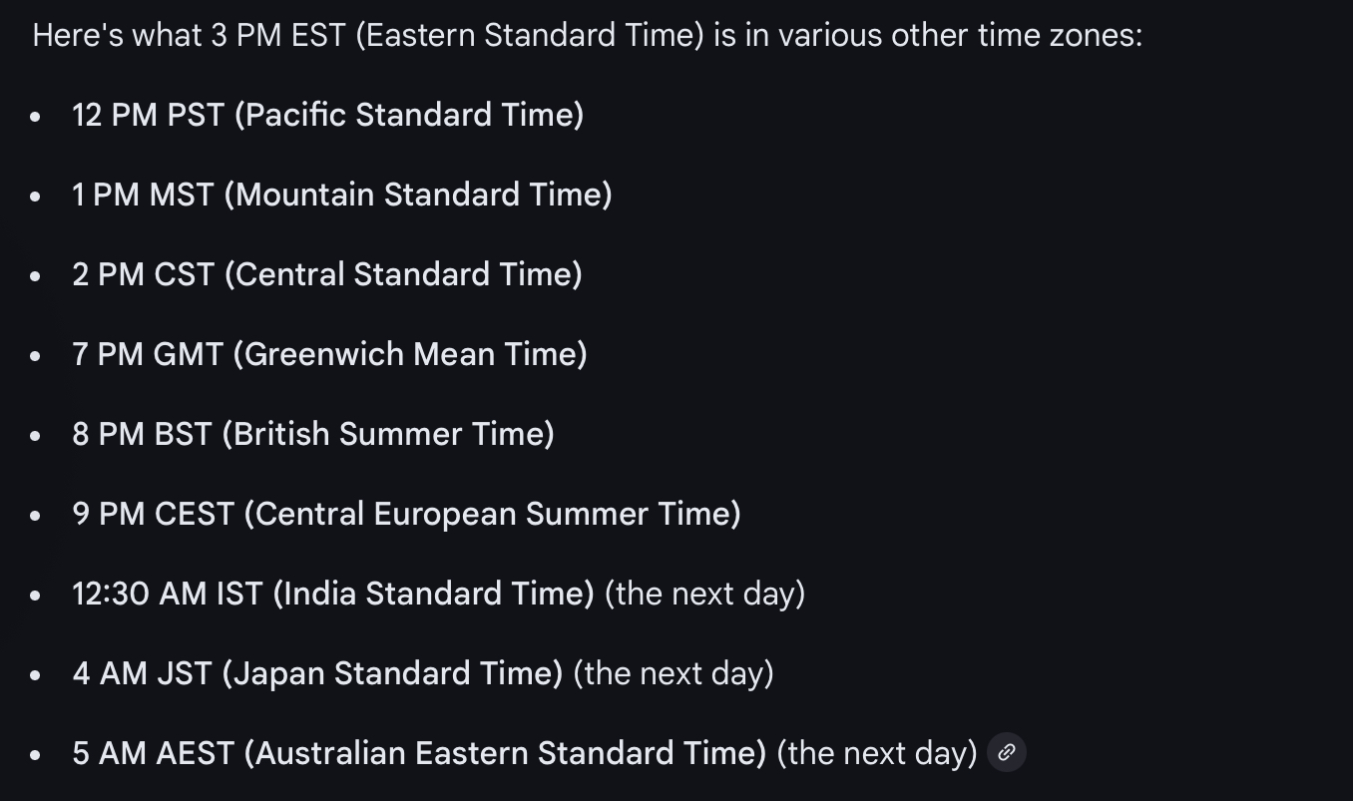The width and height of the screenshot is (1353, 801).
Task: Select the 9 PM CEST line
Action: click(406, 514)
